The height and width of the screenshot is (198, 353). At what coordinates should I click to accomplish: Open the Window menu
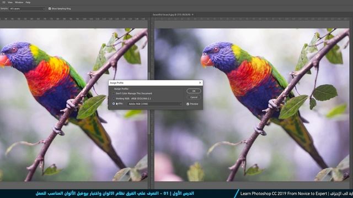[x=19, y=2]
